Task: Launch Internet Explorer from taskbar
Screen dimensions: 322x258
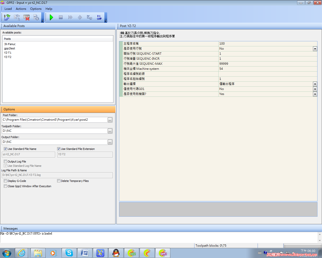Action: (x=22, y=253)
